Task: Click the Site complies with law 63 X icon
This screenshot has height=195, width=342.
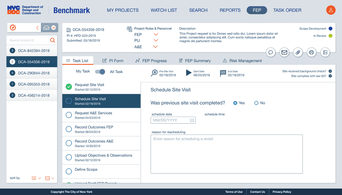Action: click(x=330, y=76)
